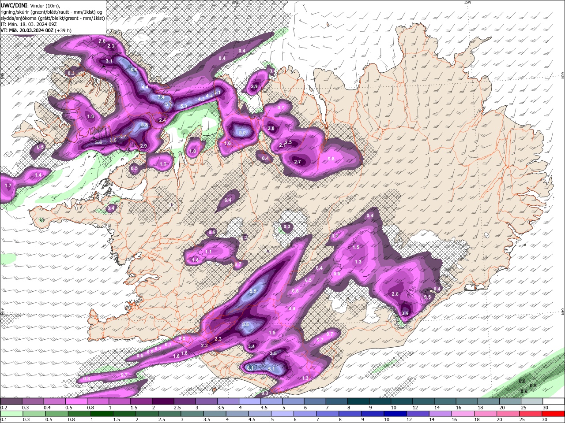Click the '0.1' label on the rain legend
This screenshot has height=423, width=565.
point(4,420)
